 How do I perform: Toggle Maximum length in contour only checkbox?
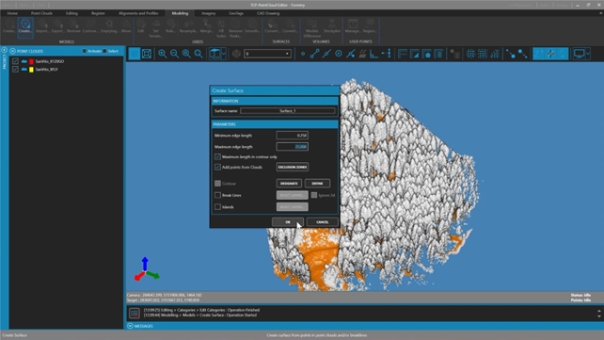coord(217,157)
